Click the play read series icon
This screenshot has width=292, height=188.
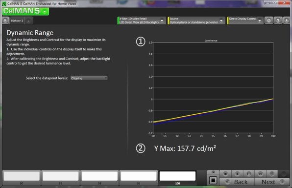click(237, 174)
